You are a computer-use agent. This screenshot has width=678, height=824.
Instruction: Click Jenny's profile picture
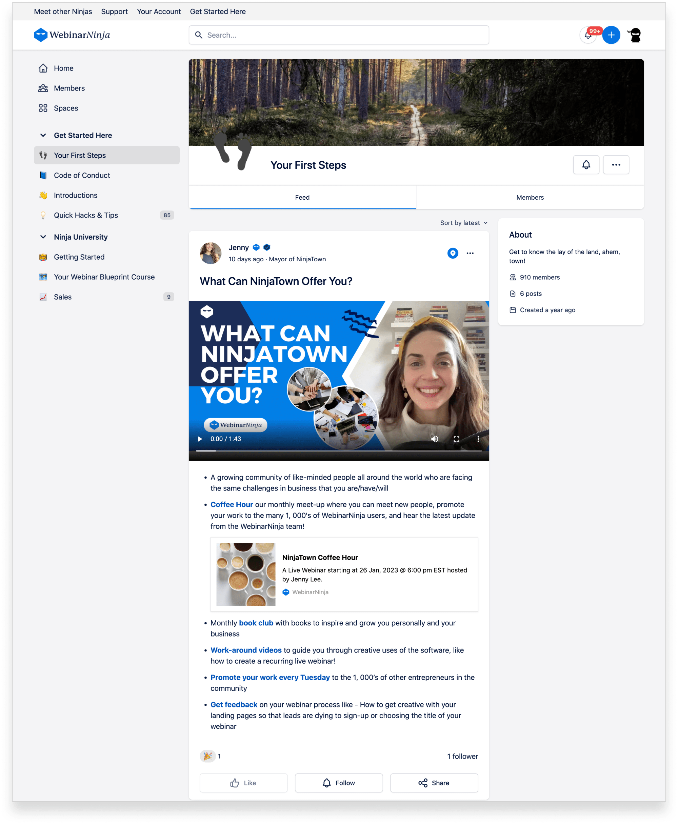211,253
